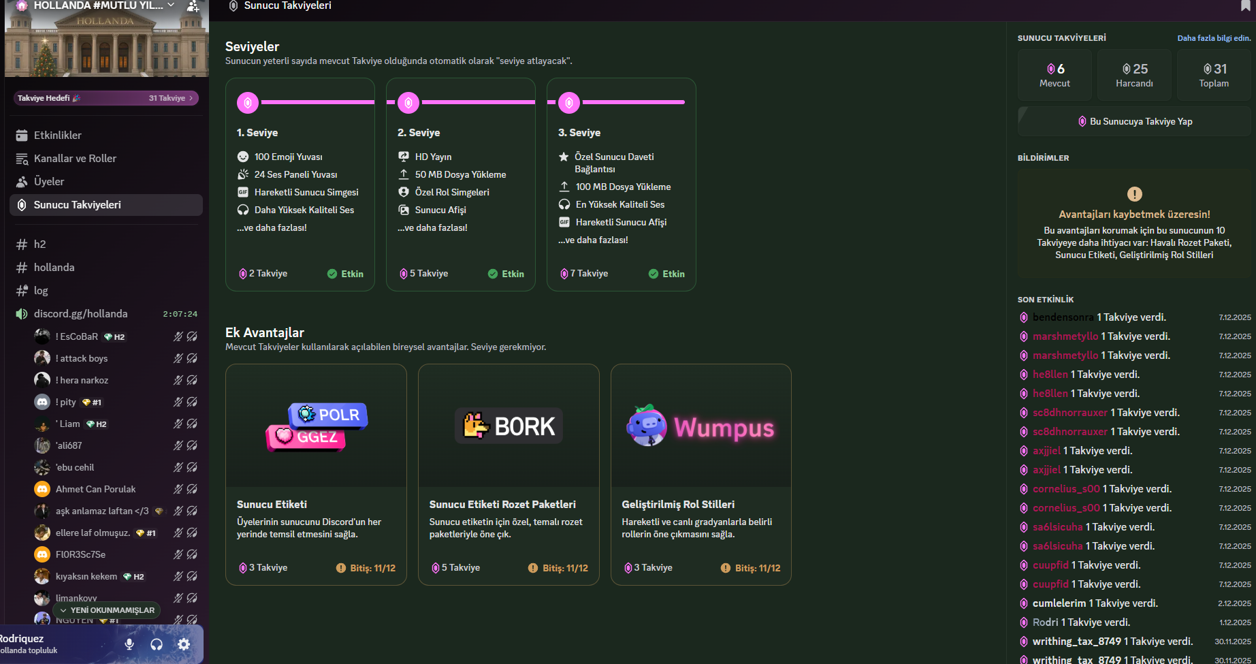Click the muted microphone icon for 'ali687
The width and height of the screenshot is (1256, 664).
(x=178, y=445)
